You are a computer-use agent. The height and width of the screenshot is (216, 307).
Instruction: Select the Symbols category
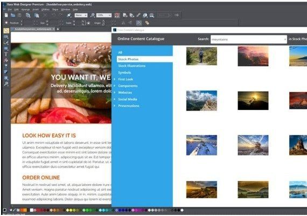tap(124, 73)
